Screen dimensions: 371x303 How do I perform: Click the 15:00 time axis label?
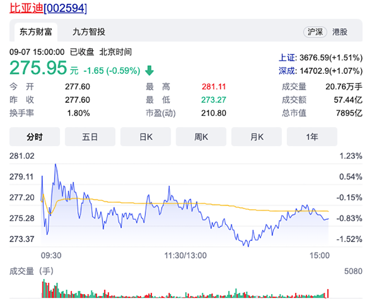click(320, 256)
